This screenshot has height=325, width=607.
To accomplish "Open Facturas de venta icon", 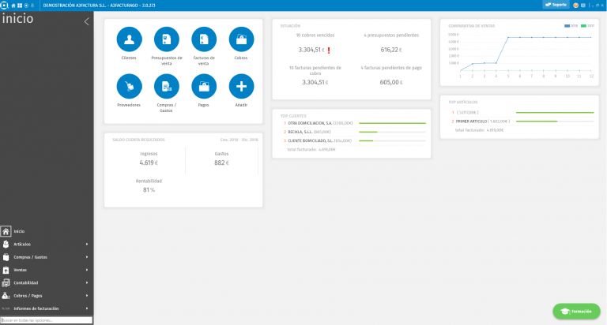I will (204, 39).
